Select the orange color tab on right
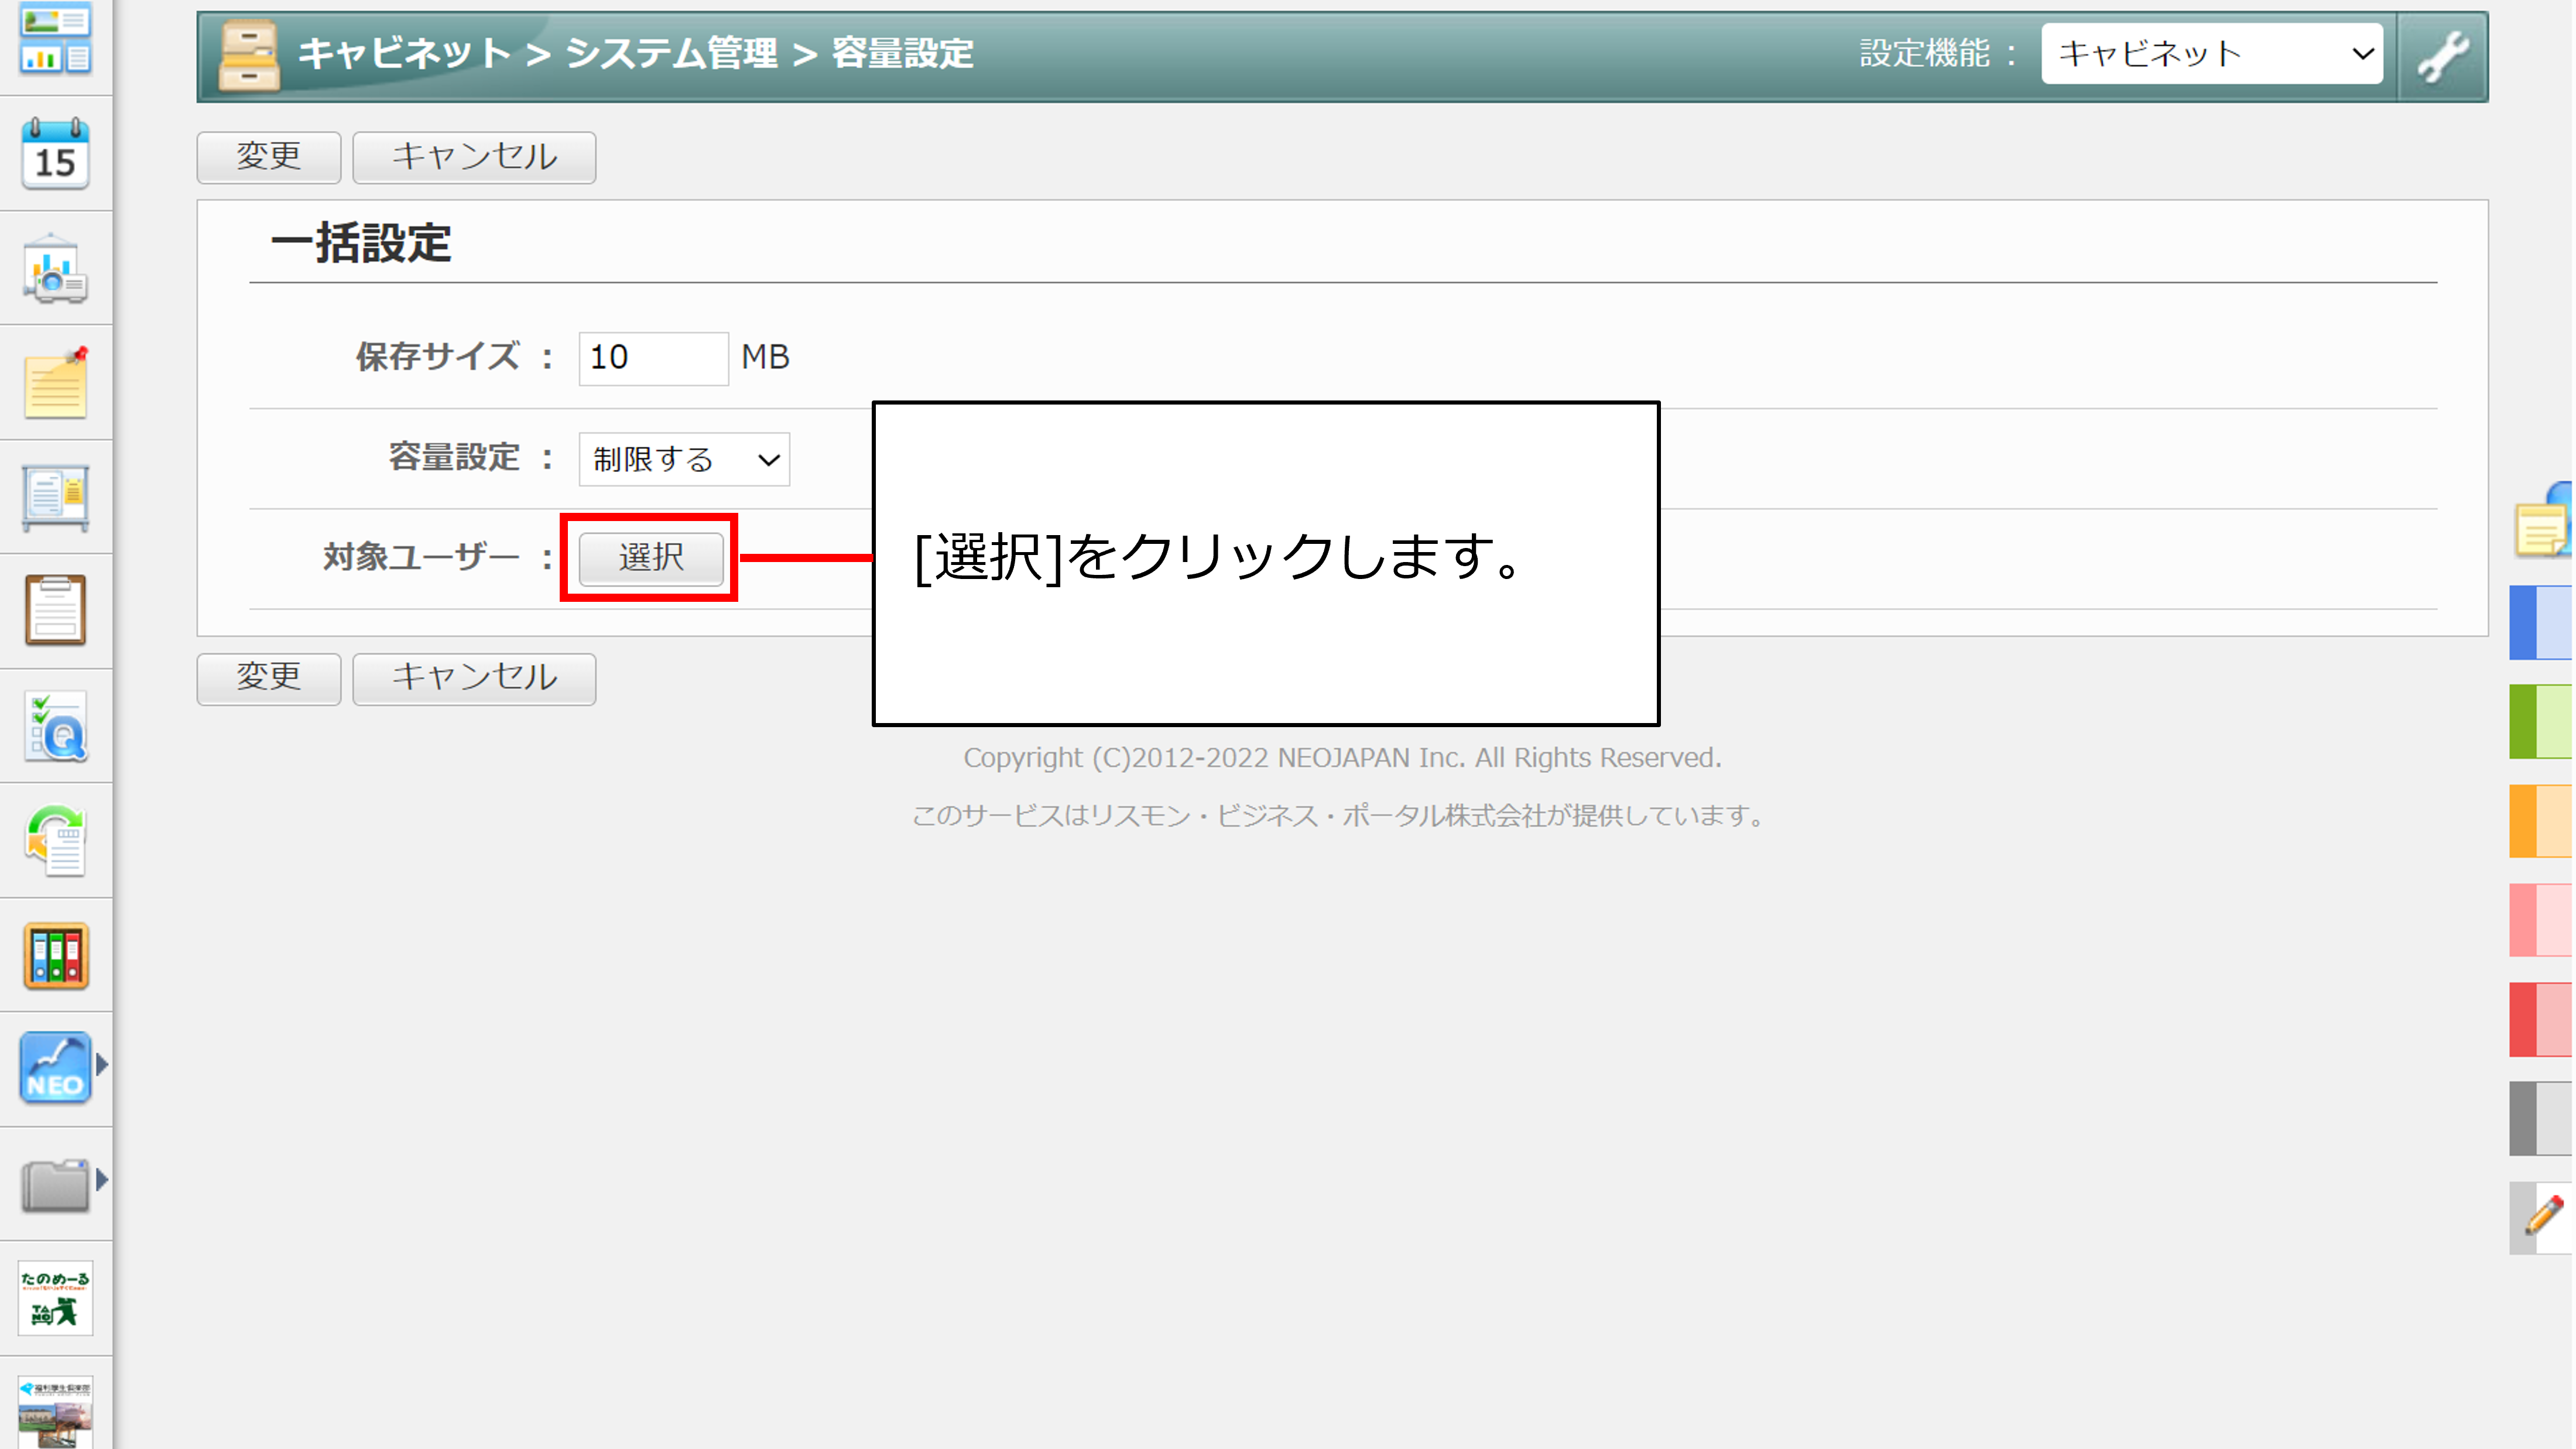The image size is (2576, 1449). tap(2540, 822)
